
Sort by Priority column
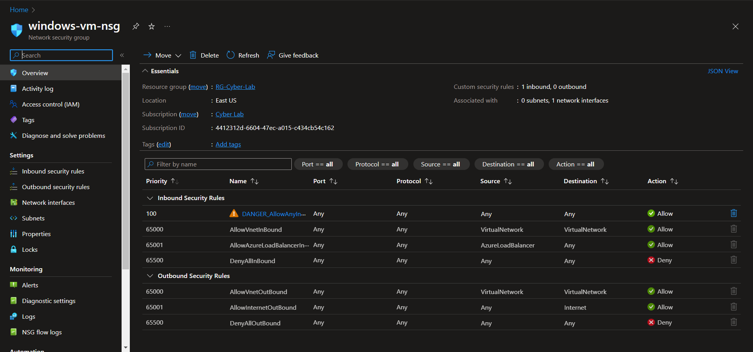coord(162,181)
